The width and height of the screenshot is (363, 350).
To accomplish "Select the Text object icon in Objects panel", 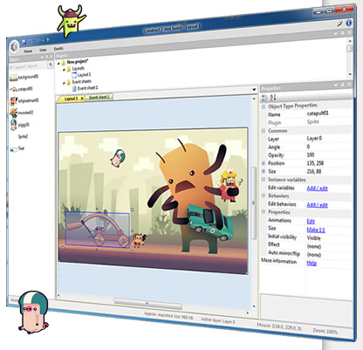I will 13,150.
